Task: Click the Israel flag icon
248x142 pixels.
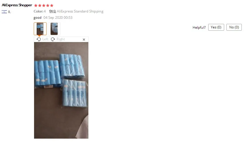Action: click(4, 12)
